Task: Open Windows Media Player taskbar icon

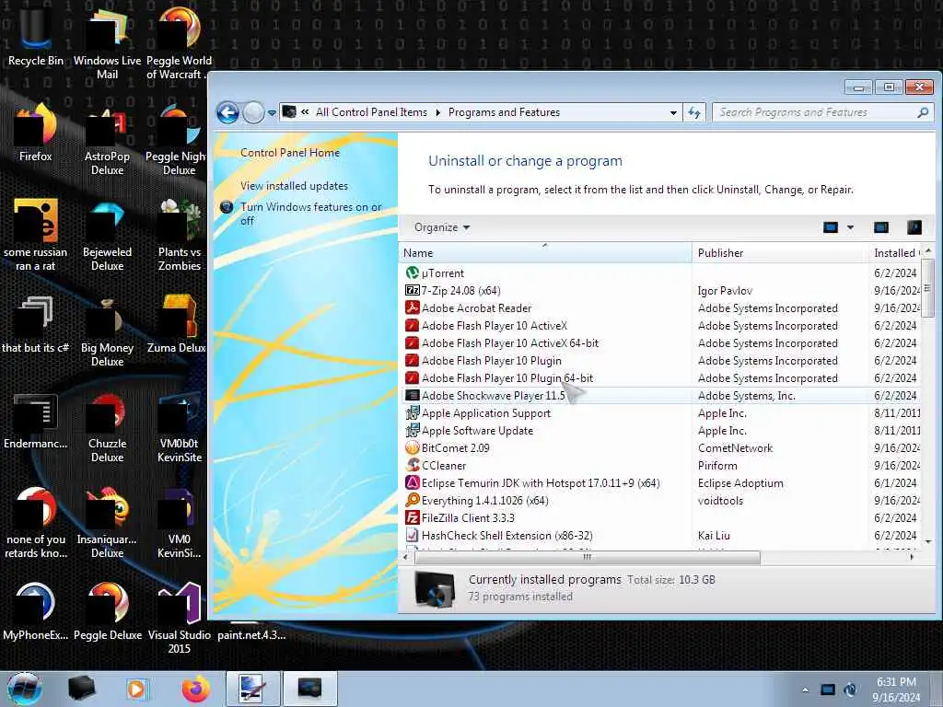Action: pos(136,689)
